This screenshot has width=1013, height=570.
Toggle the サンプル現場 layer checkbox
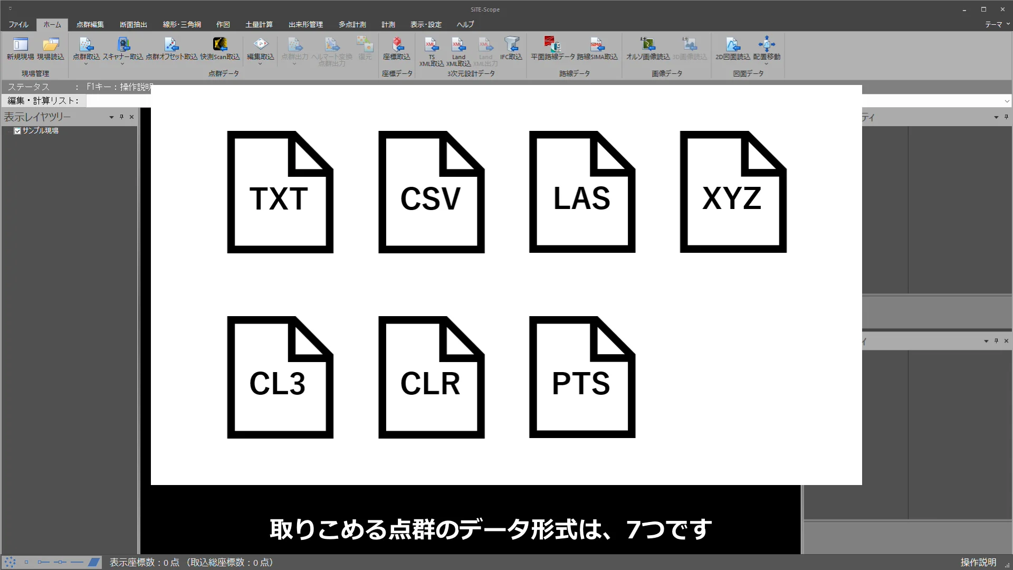pos(17,130)
